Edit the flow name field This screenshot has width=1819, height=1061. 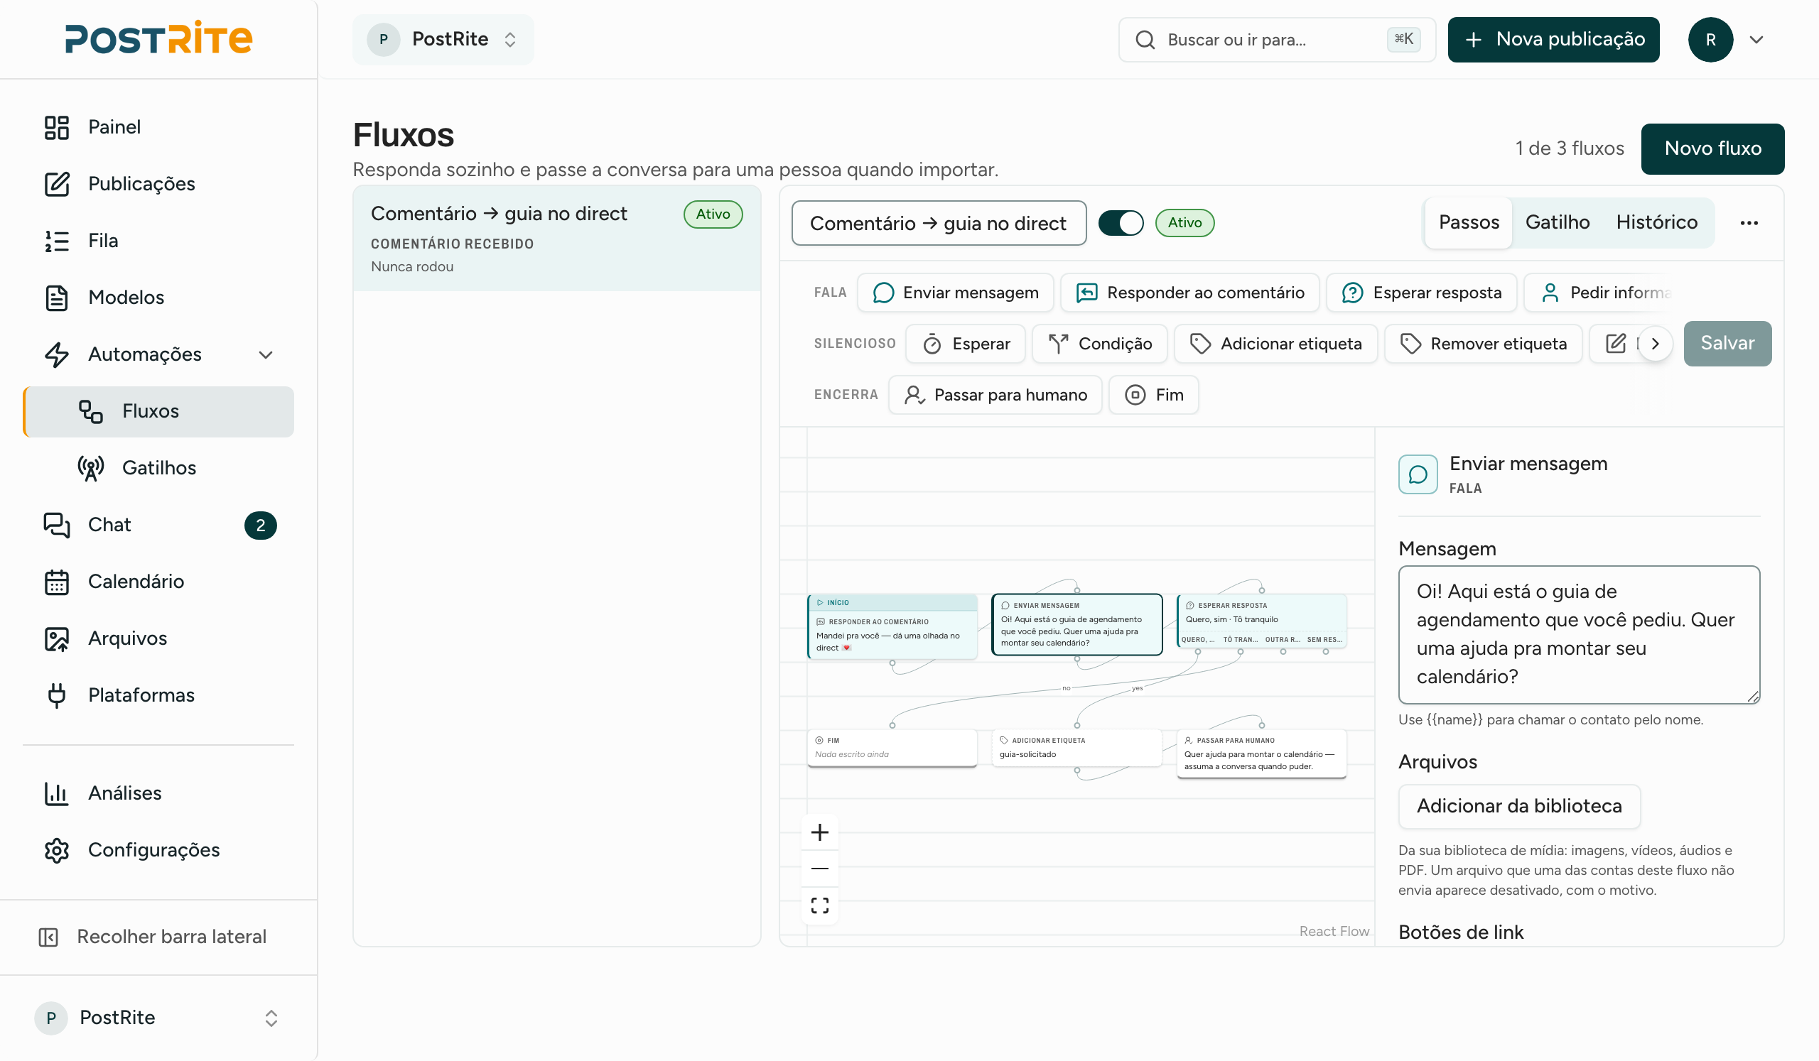pos(939,223)
